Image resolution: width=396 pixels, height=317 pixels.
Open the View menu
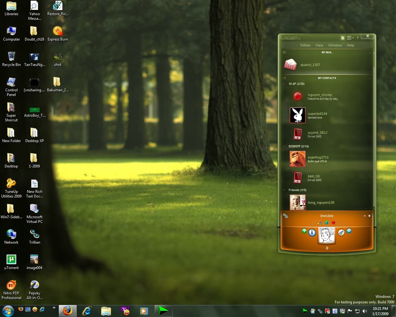click(319, 45)
